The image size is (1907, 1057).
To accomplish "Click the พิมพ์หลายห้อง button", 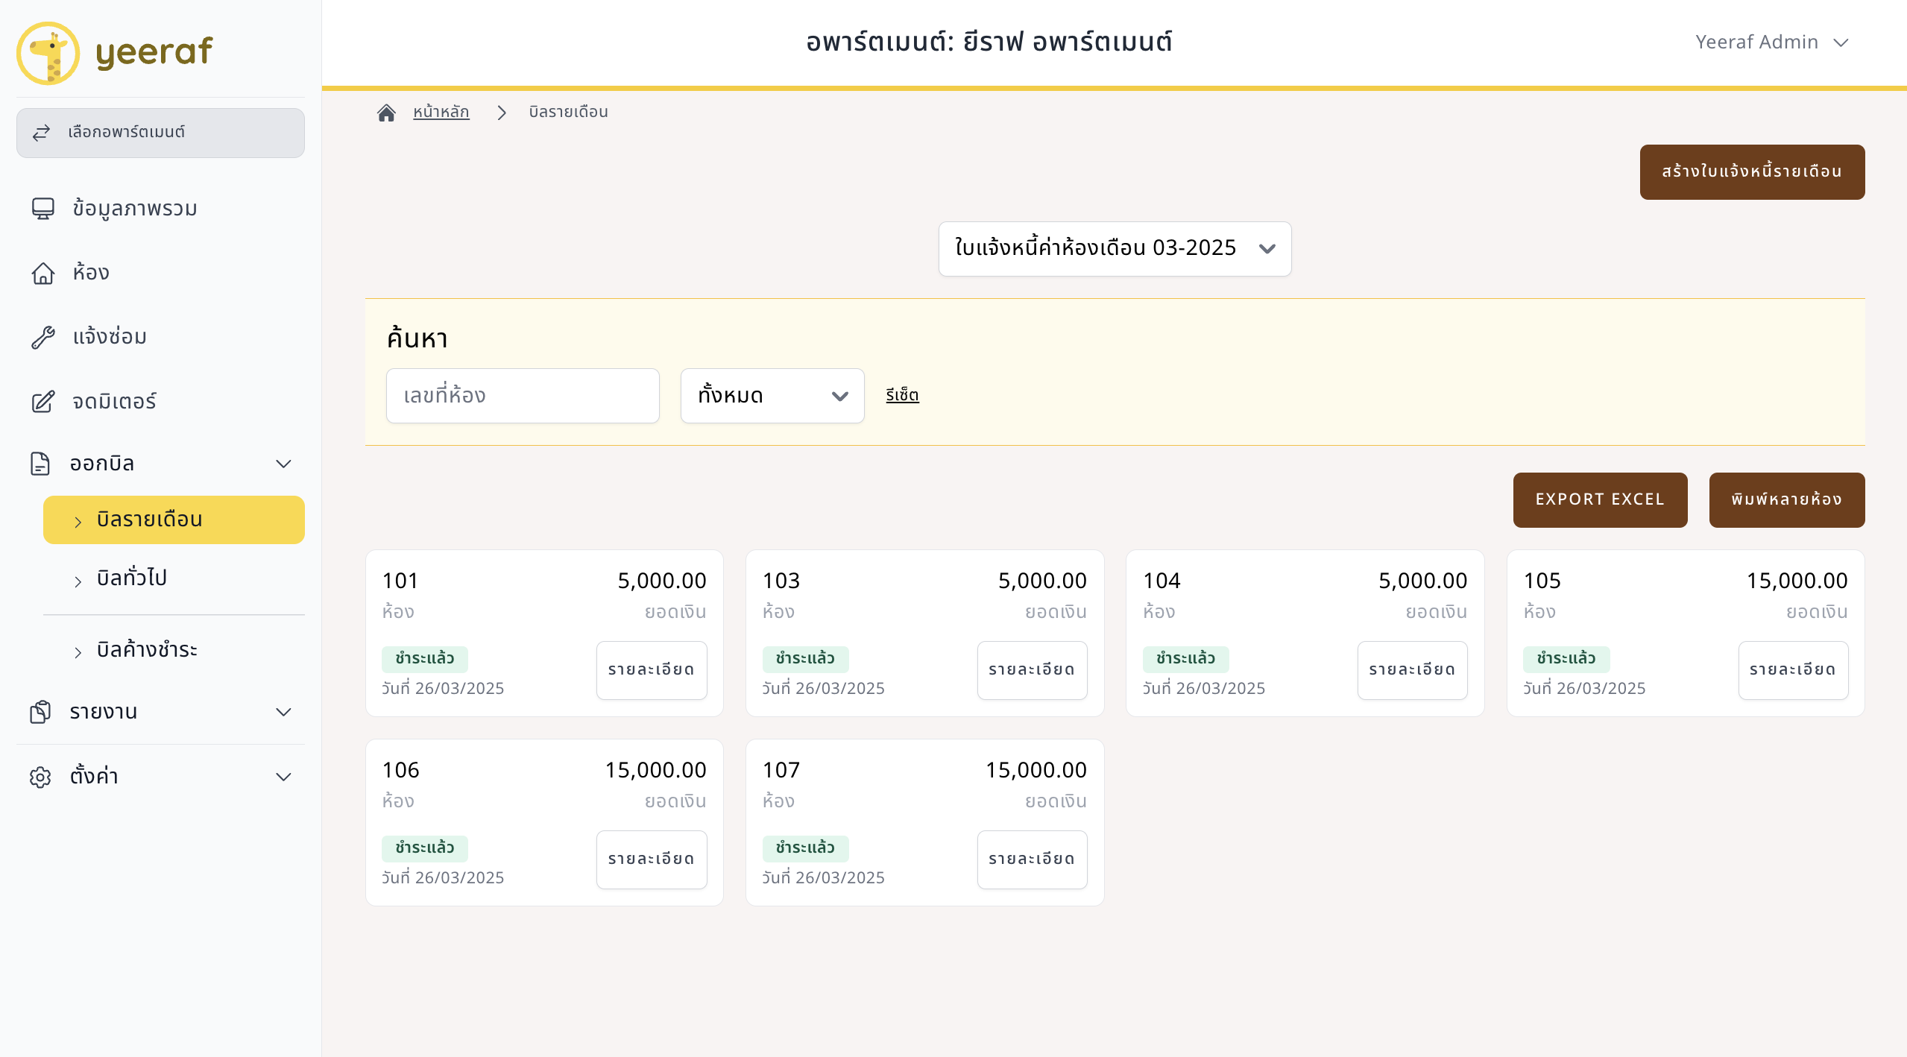I will pos(1786,499).
